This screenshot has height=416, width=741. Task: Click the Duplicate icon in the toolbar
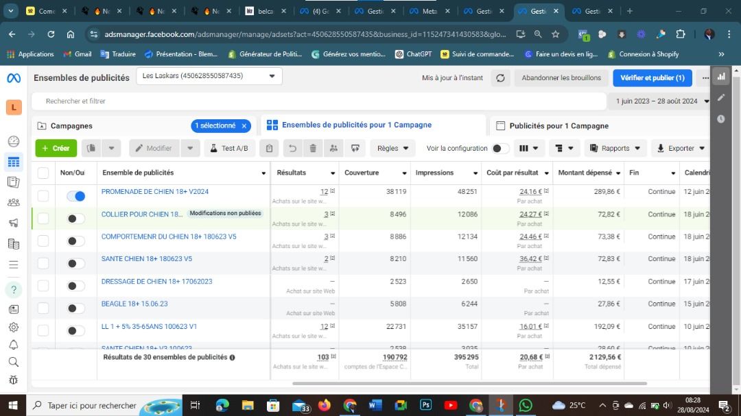click(x=91, y=148)
